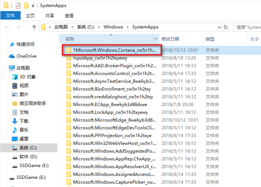This screenshot has width=261, height=187.
Task: Select Microsoft.BioEnrollment folder
Action: [x=109, y=89]
